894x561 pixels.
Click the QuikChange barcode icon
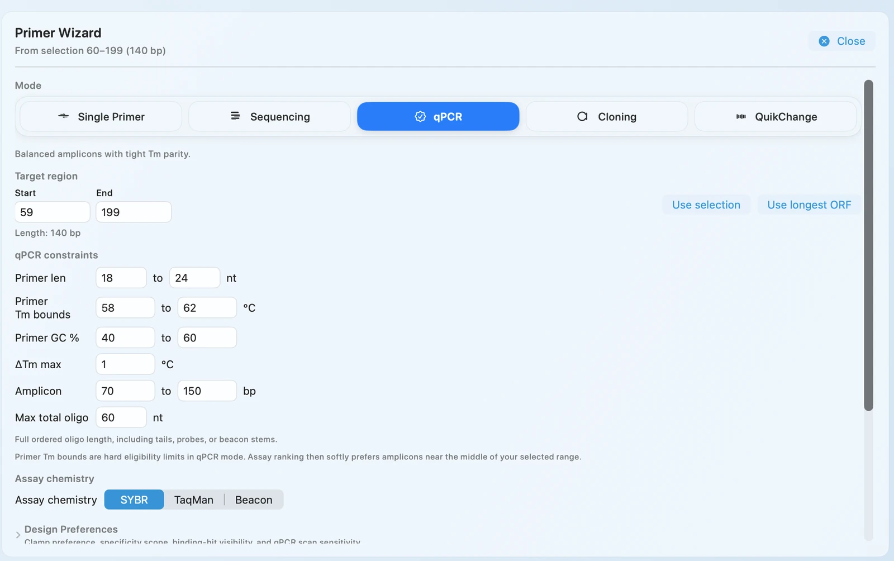click(741, 116)
